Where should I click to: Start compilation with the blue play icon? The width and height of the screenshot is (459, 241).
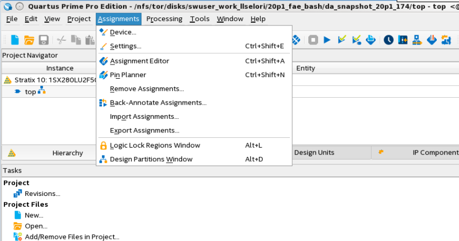click(x=327, y=40)
